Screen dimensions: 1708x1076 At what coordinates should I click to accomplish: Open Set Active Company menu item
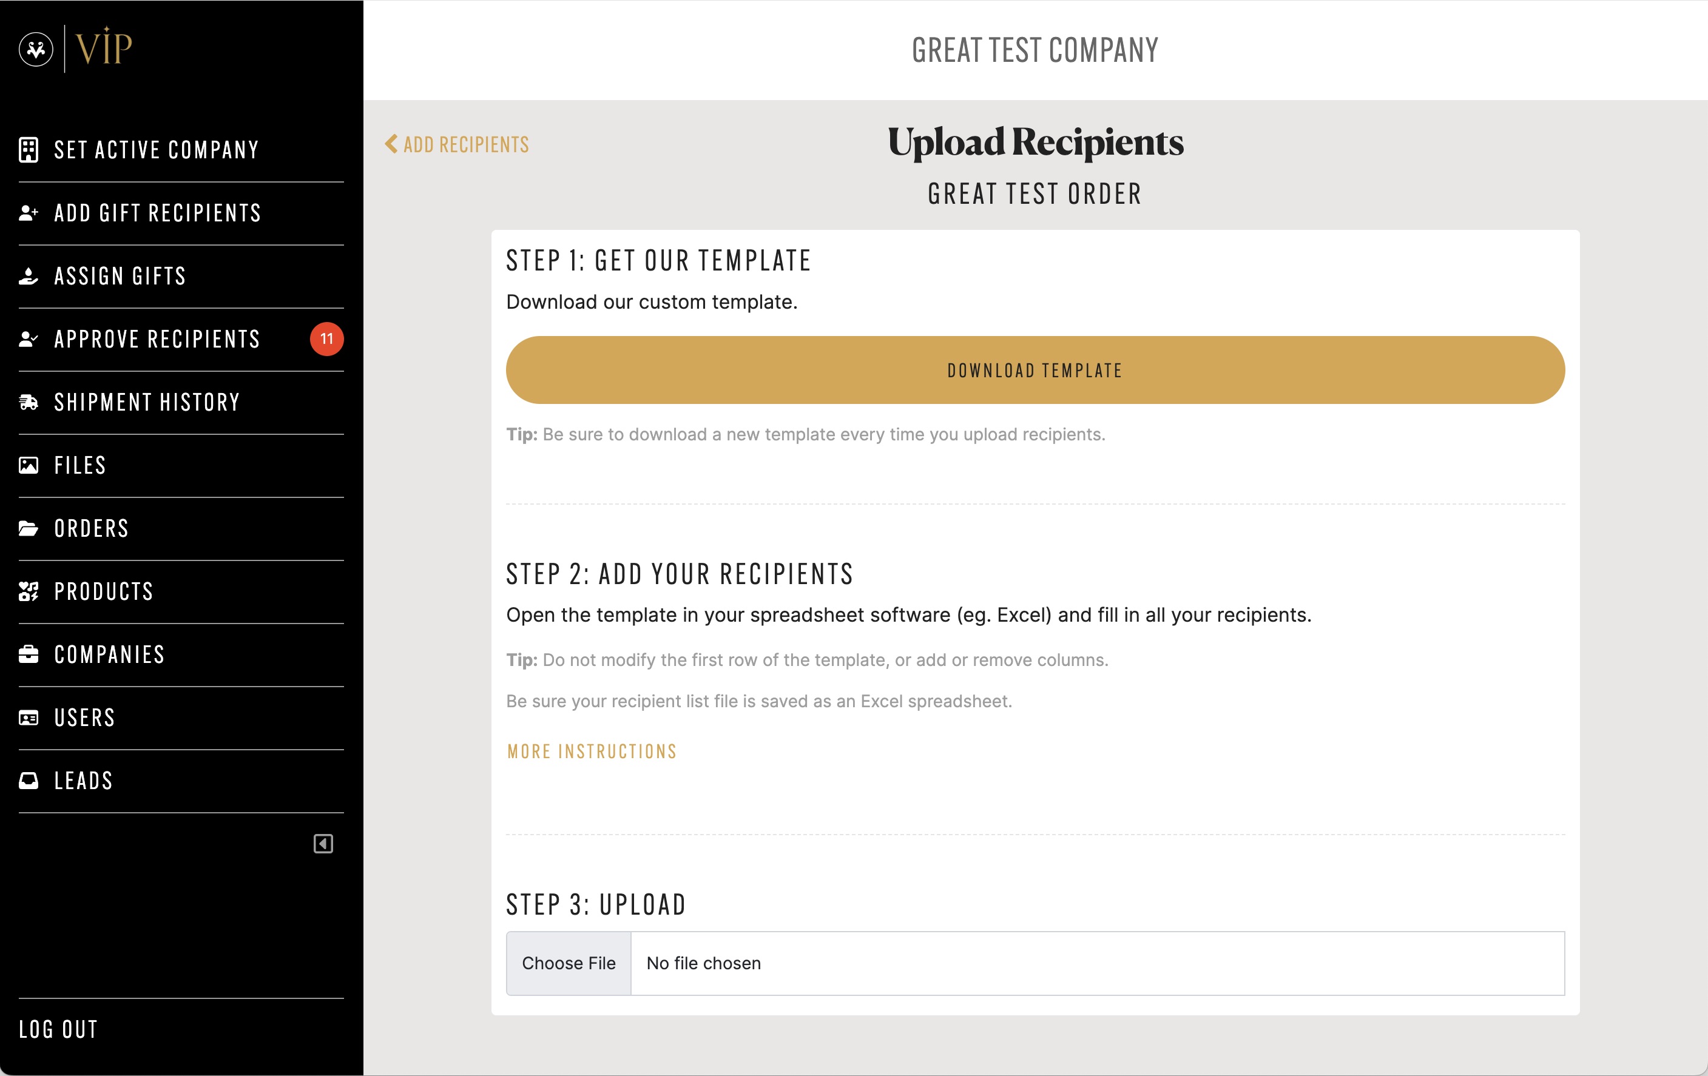[x=181, y=150]
